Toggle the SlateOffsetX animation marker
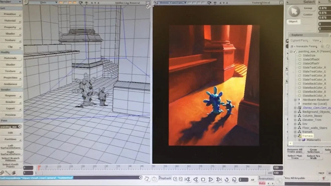The image size is (331, 186). pos(300,60)
